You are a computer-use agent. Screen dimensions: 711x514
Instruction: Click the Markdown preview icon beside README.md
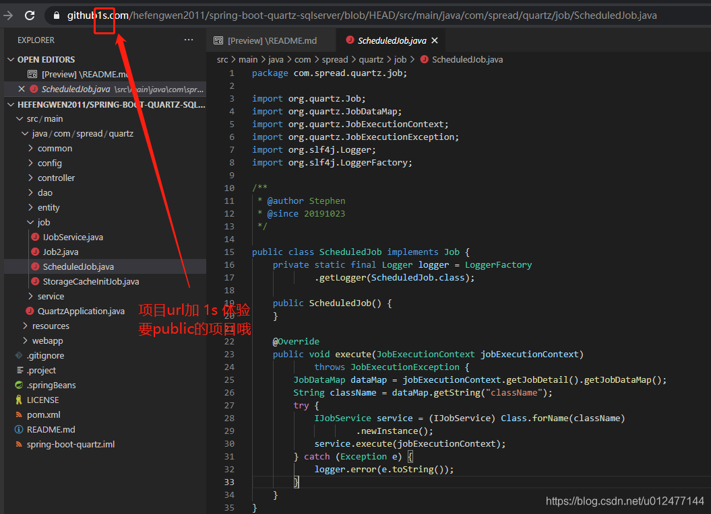coord(216,40)
